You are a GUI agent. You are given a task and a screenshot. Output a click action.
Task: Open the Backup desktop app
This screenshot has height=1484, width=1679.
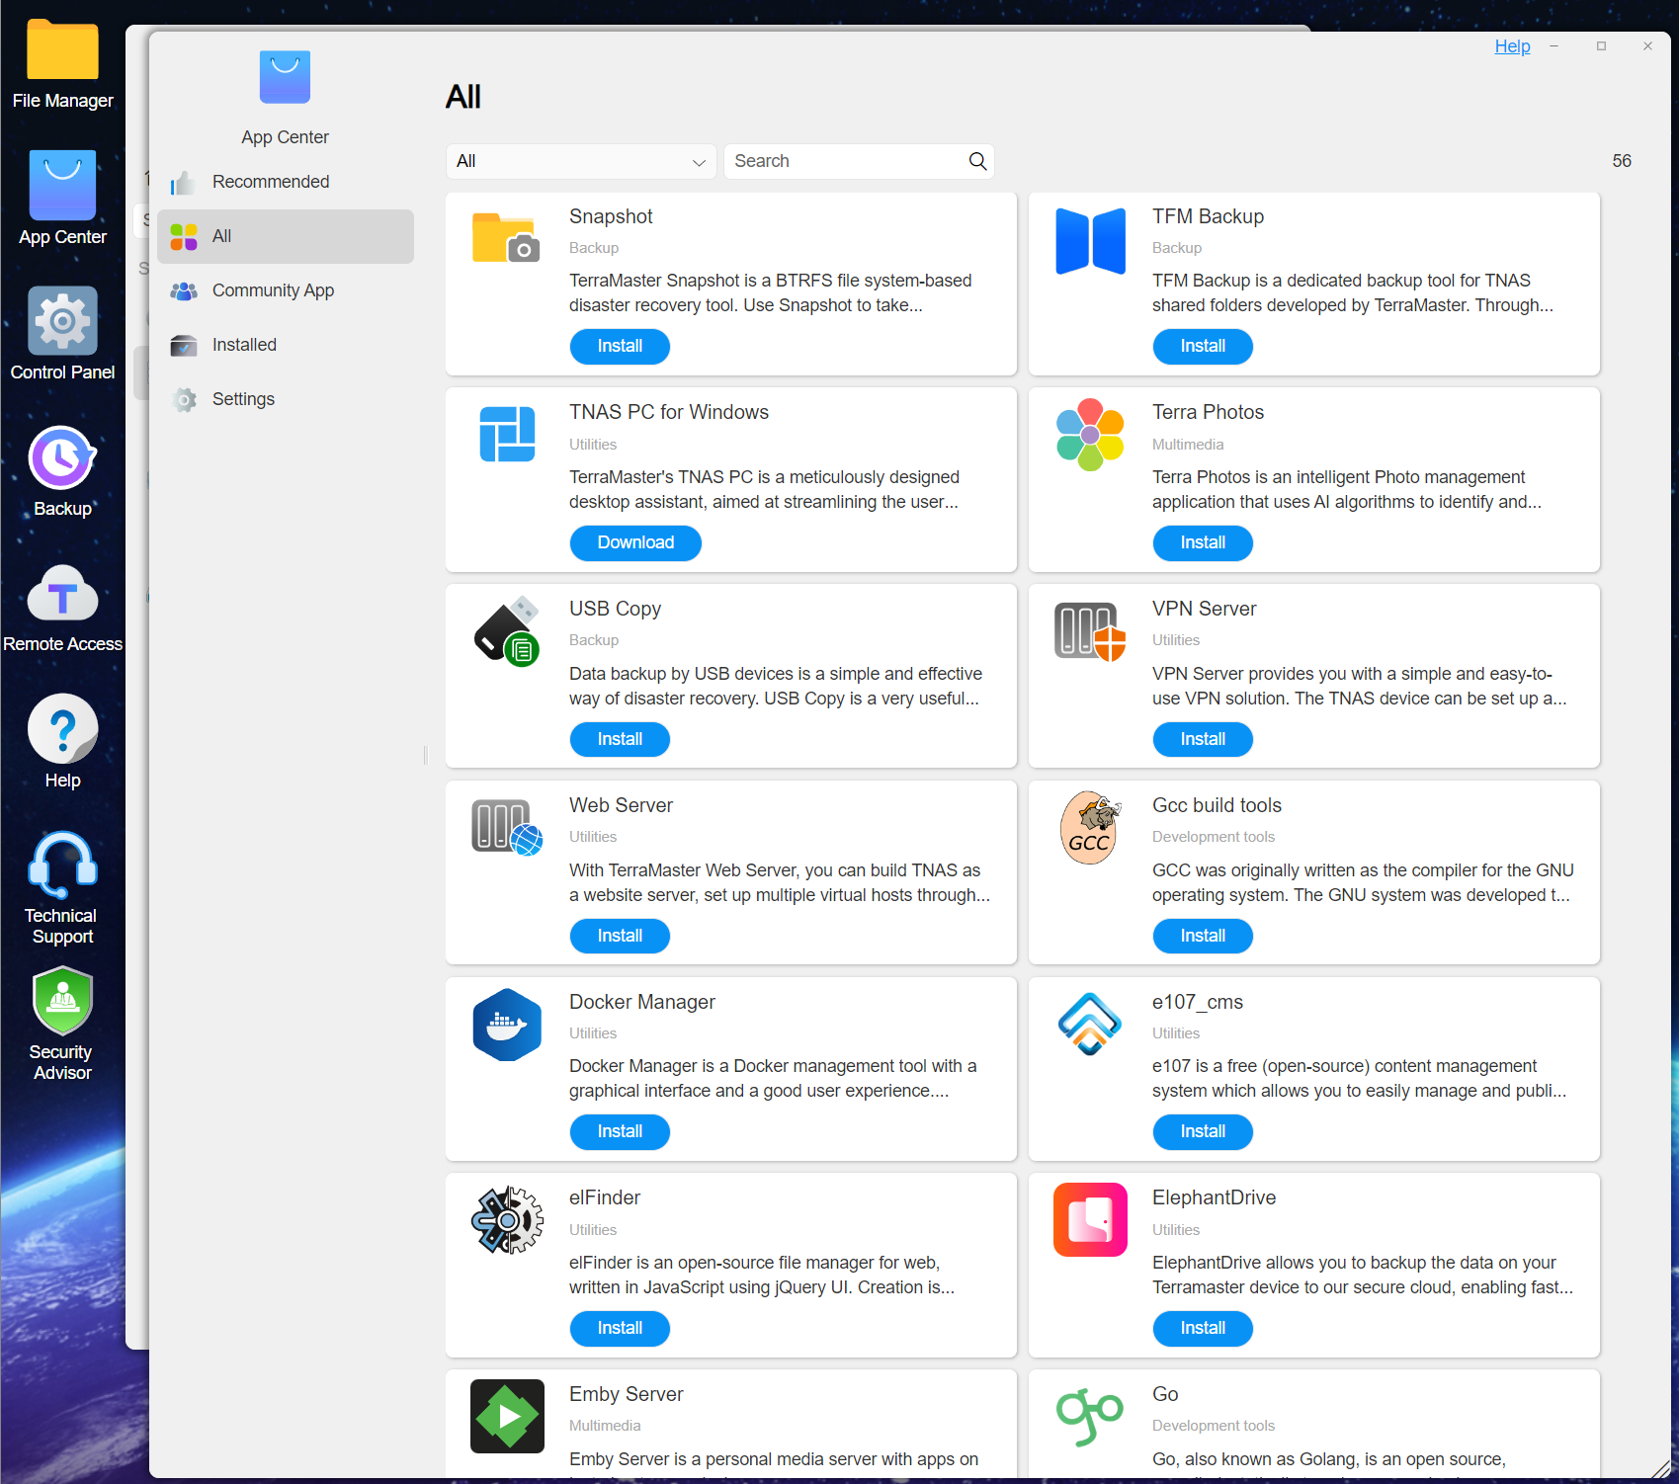(x=62, y=471)
